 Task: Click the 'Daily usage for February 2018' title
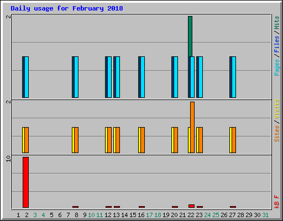point(67,8)
